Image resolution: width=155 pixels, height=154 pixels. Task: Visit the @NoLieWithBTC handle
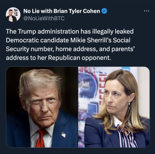click(44, 18)
